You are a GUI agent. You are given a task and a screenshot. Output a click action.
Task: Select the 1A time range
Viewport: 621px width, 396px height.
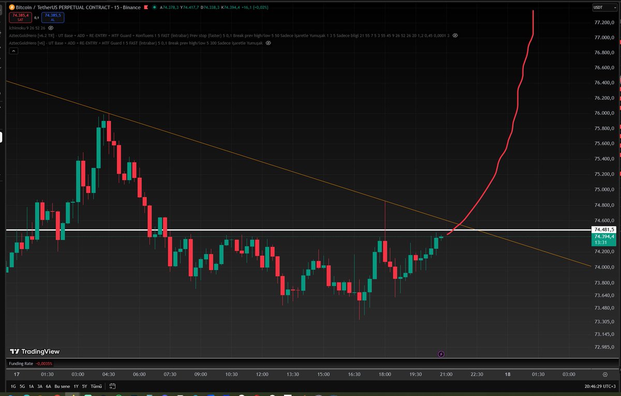point(31,386)
